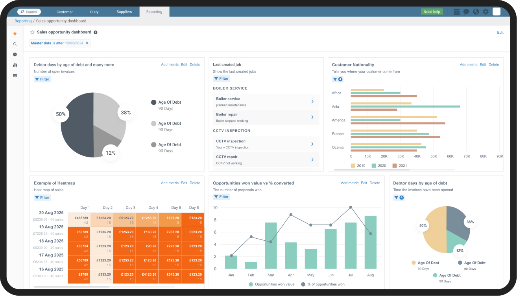
Task: Open settings via the gear icon
Action: (x=486, y=12)
